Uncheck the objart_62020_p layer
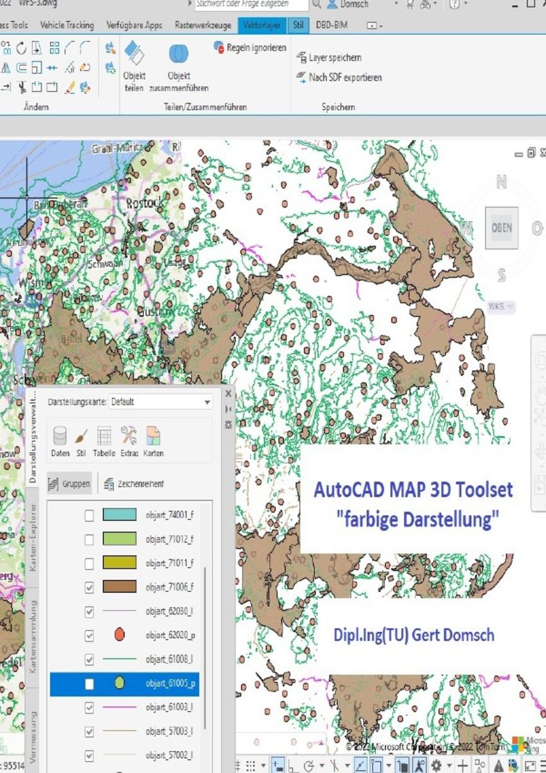Viewport: 546px width, 773px height. (89, 635)
